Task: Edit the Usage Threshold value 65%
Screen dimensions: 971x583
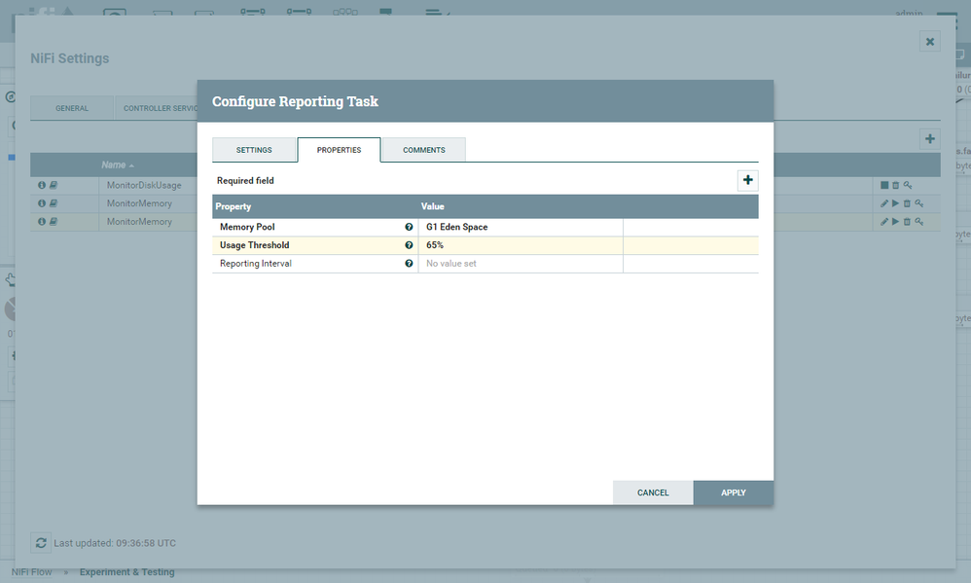Action: [x=520, y=245]
